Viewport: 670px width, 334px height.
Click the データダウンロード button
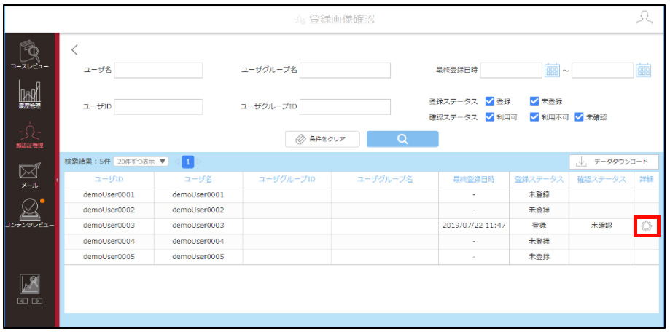pos(614,162)
